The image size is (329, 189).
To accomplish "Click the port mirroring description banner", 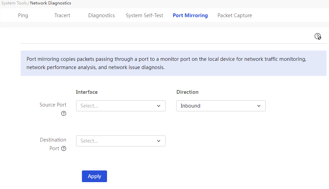I will [173, 63].
